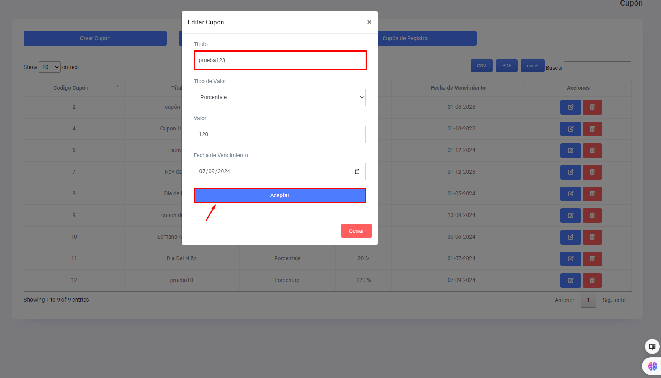The height and width of the screenshot is (378, 661).
Task: Click the calendar icon in the date field
Action: [357, 172]
